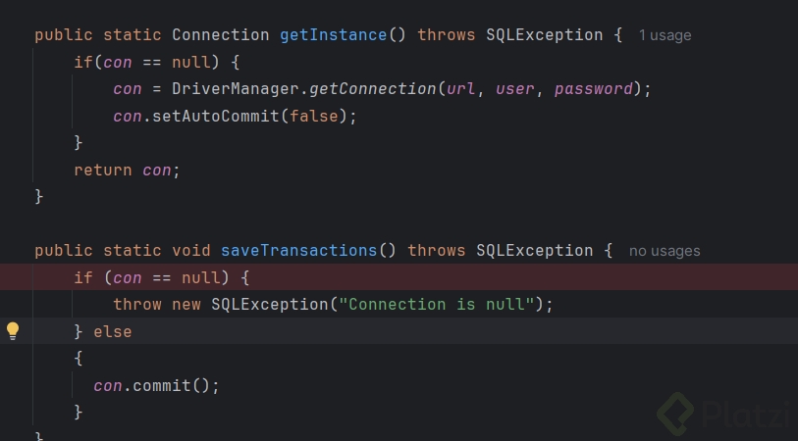Viewport: 798px width, 441px height.
Task: Place cursor on the url argument
Action: [460, 89]
